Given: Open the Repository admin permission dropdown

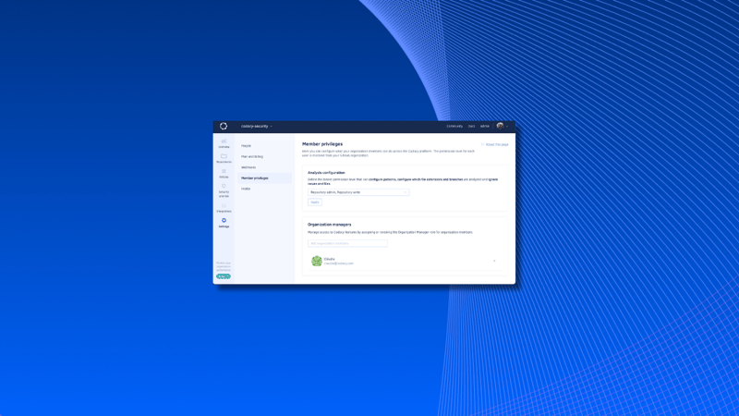Looking at the screenshot, I should pos(357,192).
